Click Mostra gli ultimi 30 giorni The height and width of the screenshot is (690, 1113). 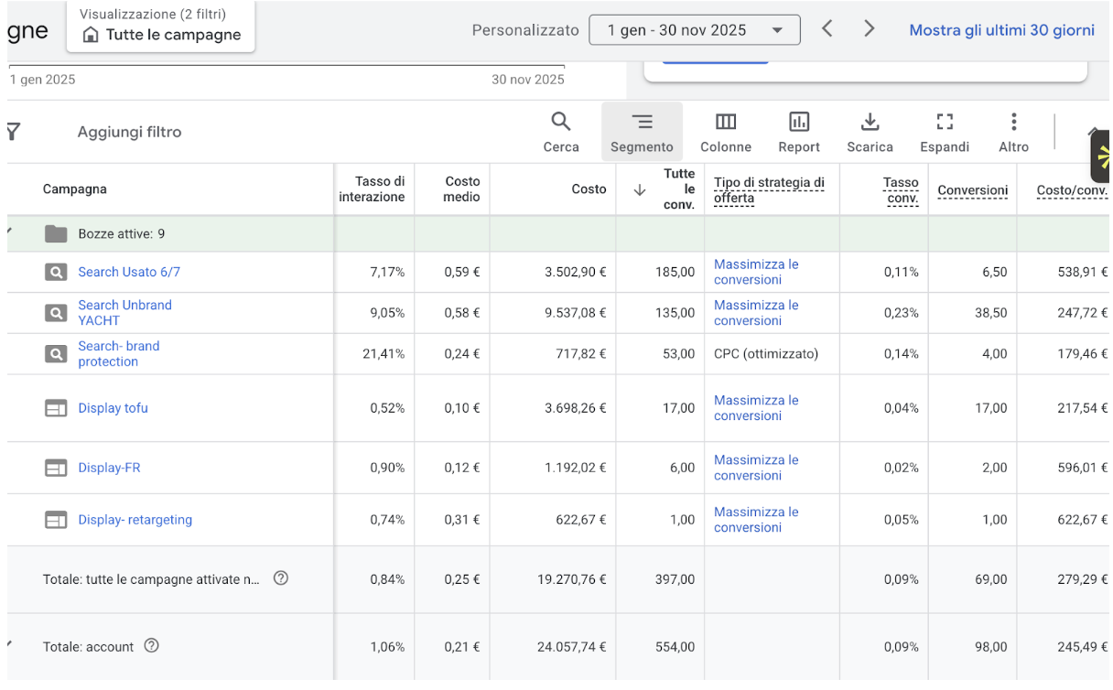point(1001,30)
